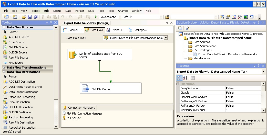Open the Data Flow Task dropdown
The image size is (267, 135).
click(166, 38)
